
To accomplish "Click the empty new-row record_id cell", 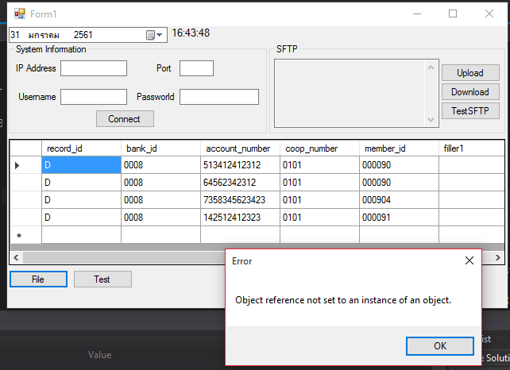I will pyautogui.click(x=81, y=235).
